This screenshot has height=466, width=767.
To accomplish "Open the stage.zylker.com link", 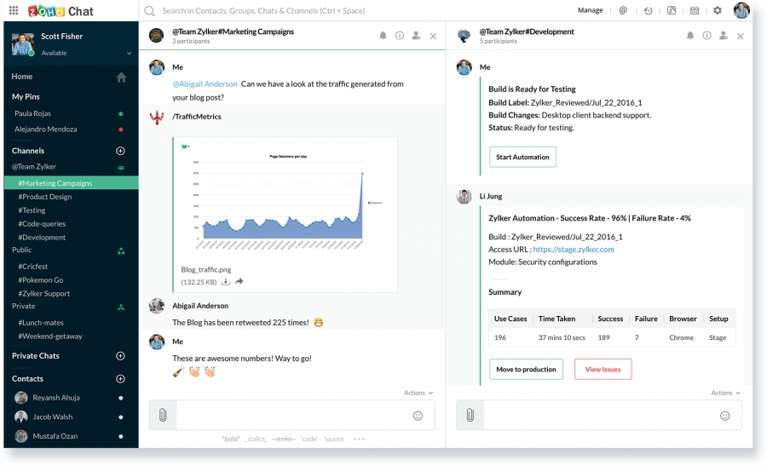I will pos(574,250).
